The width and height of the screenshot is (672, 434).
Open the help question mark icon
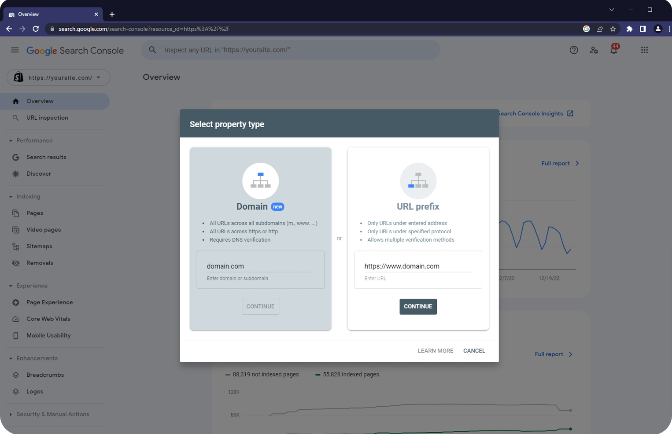[x=574, y=50]
